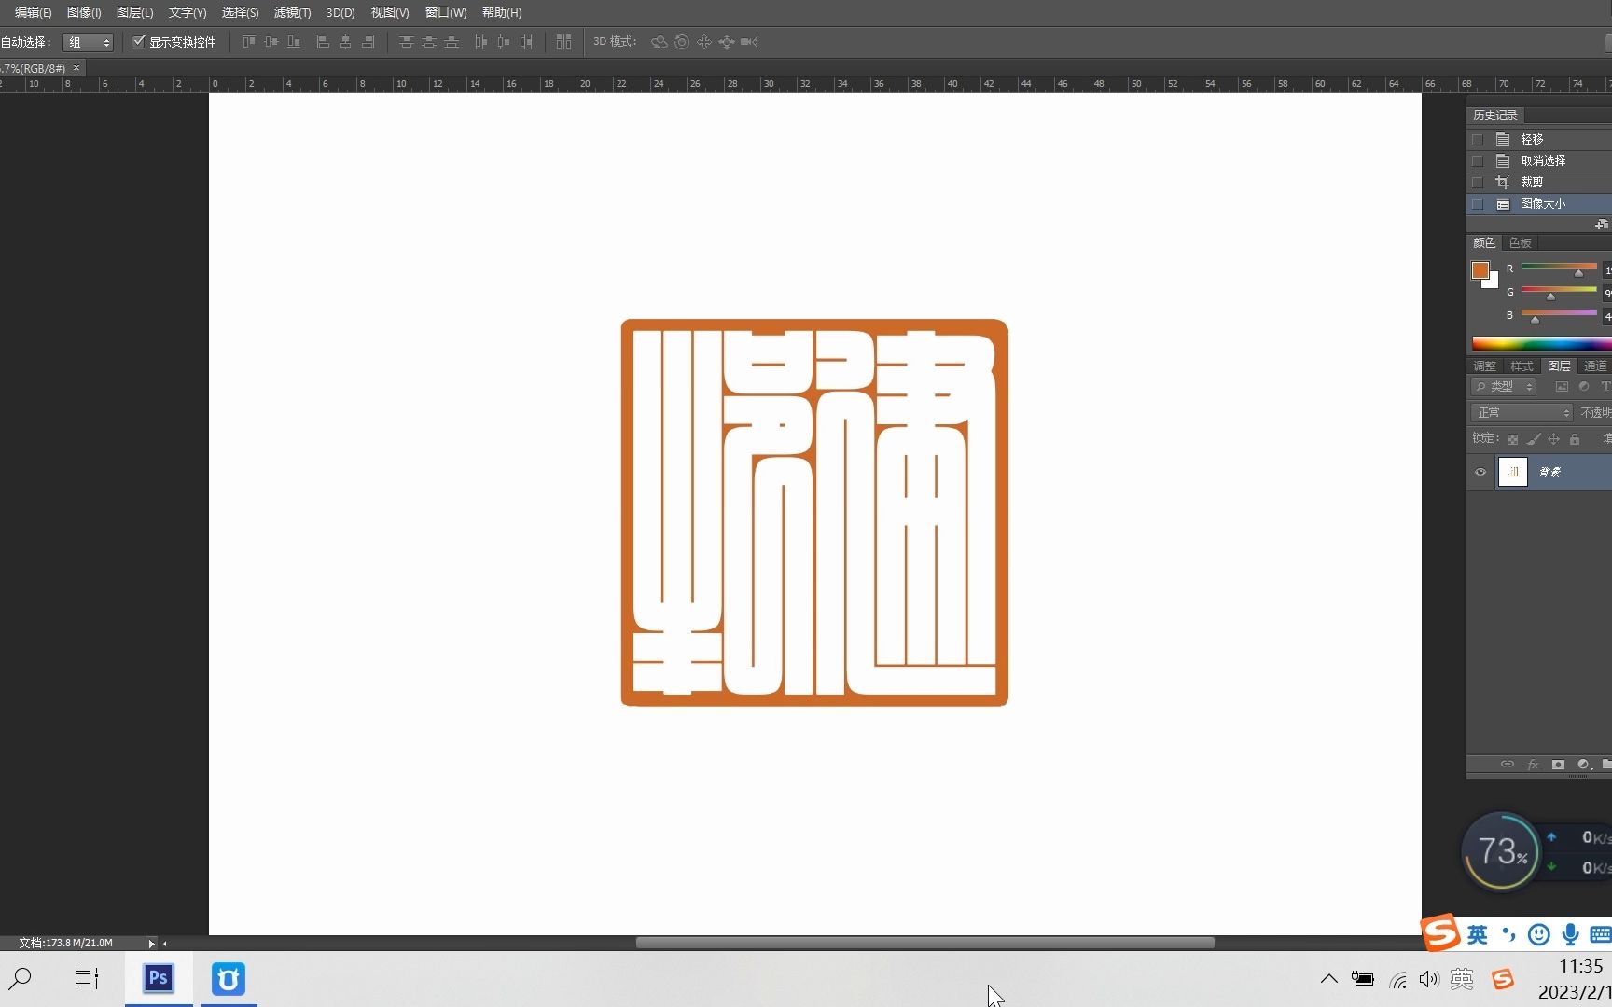Switch to the 通道 panel tab
1612x1007 pixels.
[x=1595, y=366]
